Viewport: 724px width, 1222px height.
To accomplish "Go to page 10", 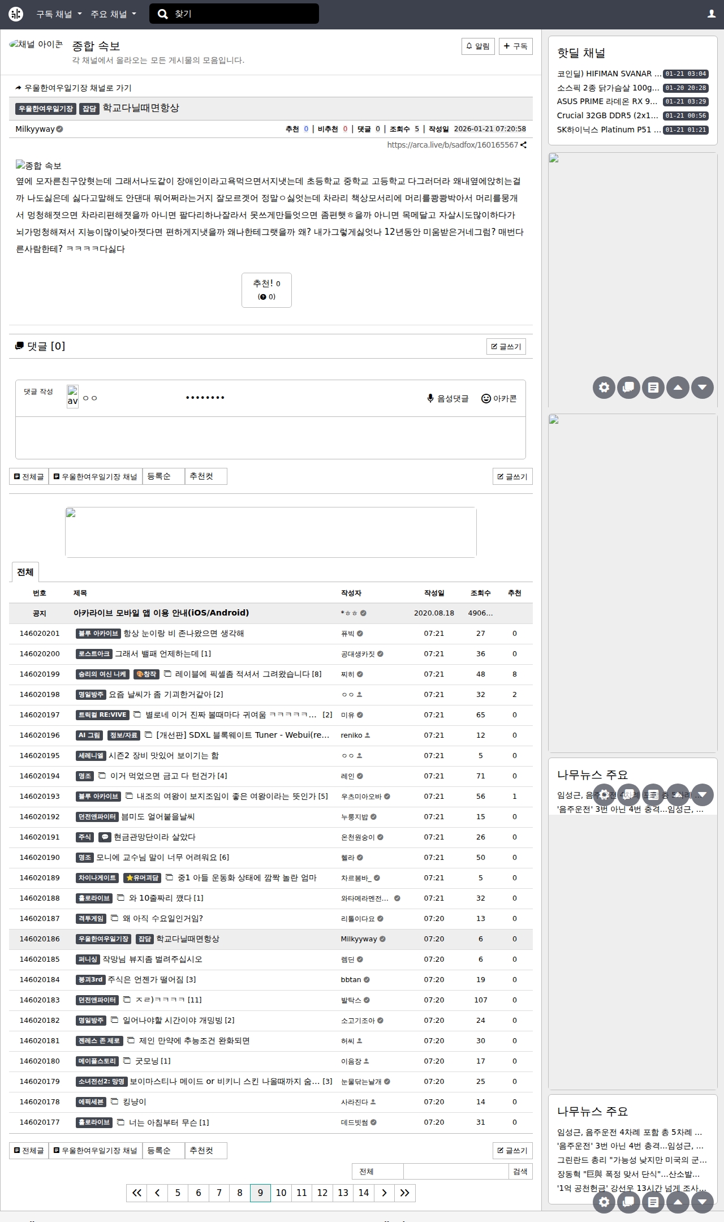I will tap(281, 1193).
